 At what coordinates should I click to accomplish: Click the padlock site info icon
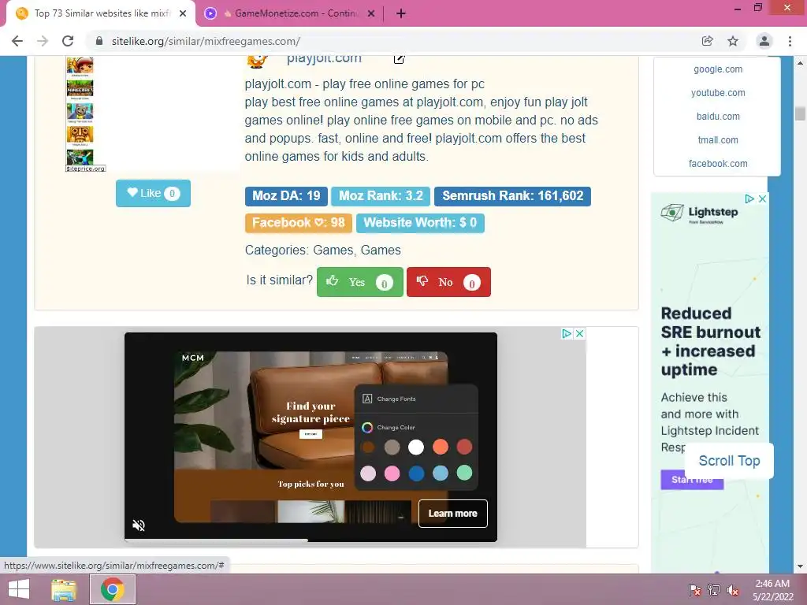pyautogui.click(x=99, y=41)
